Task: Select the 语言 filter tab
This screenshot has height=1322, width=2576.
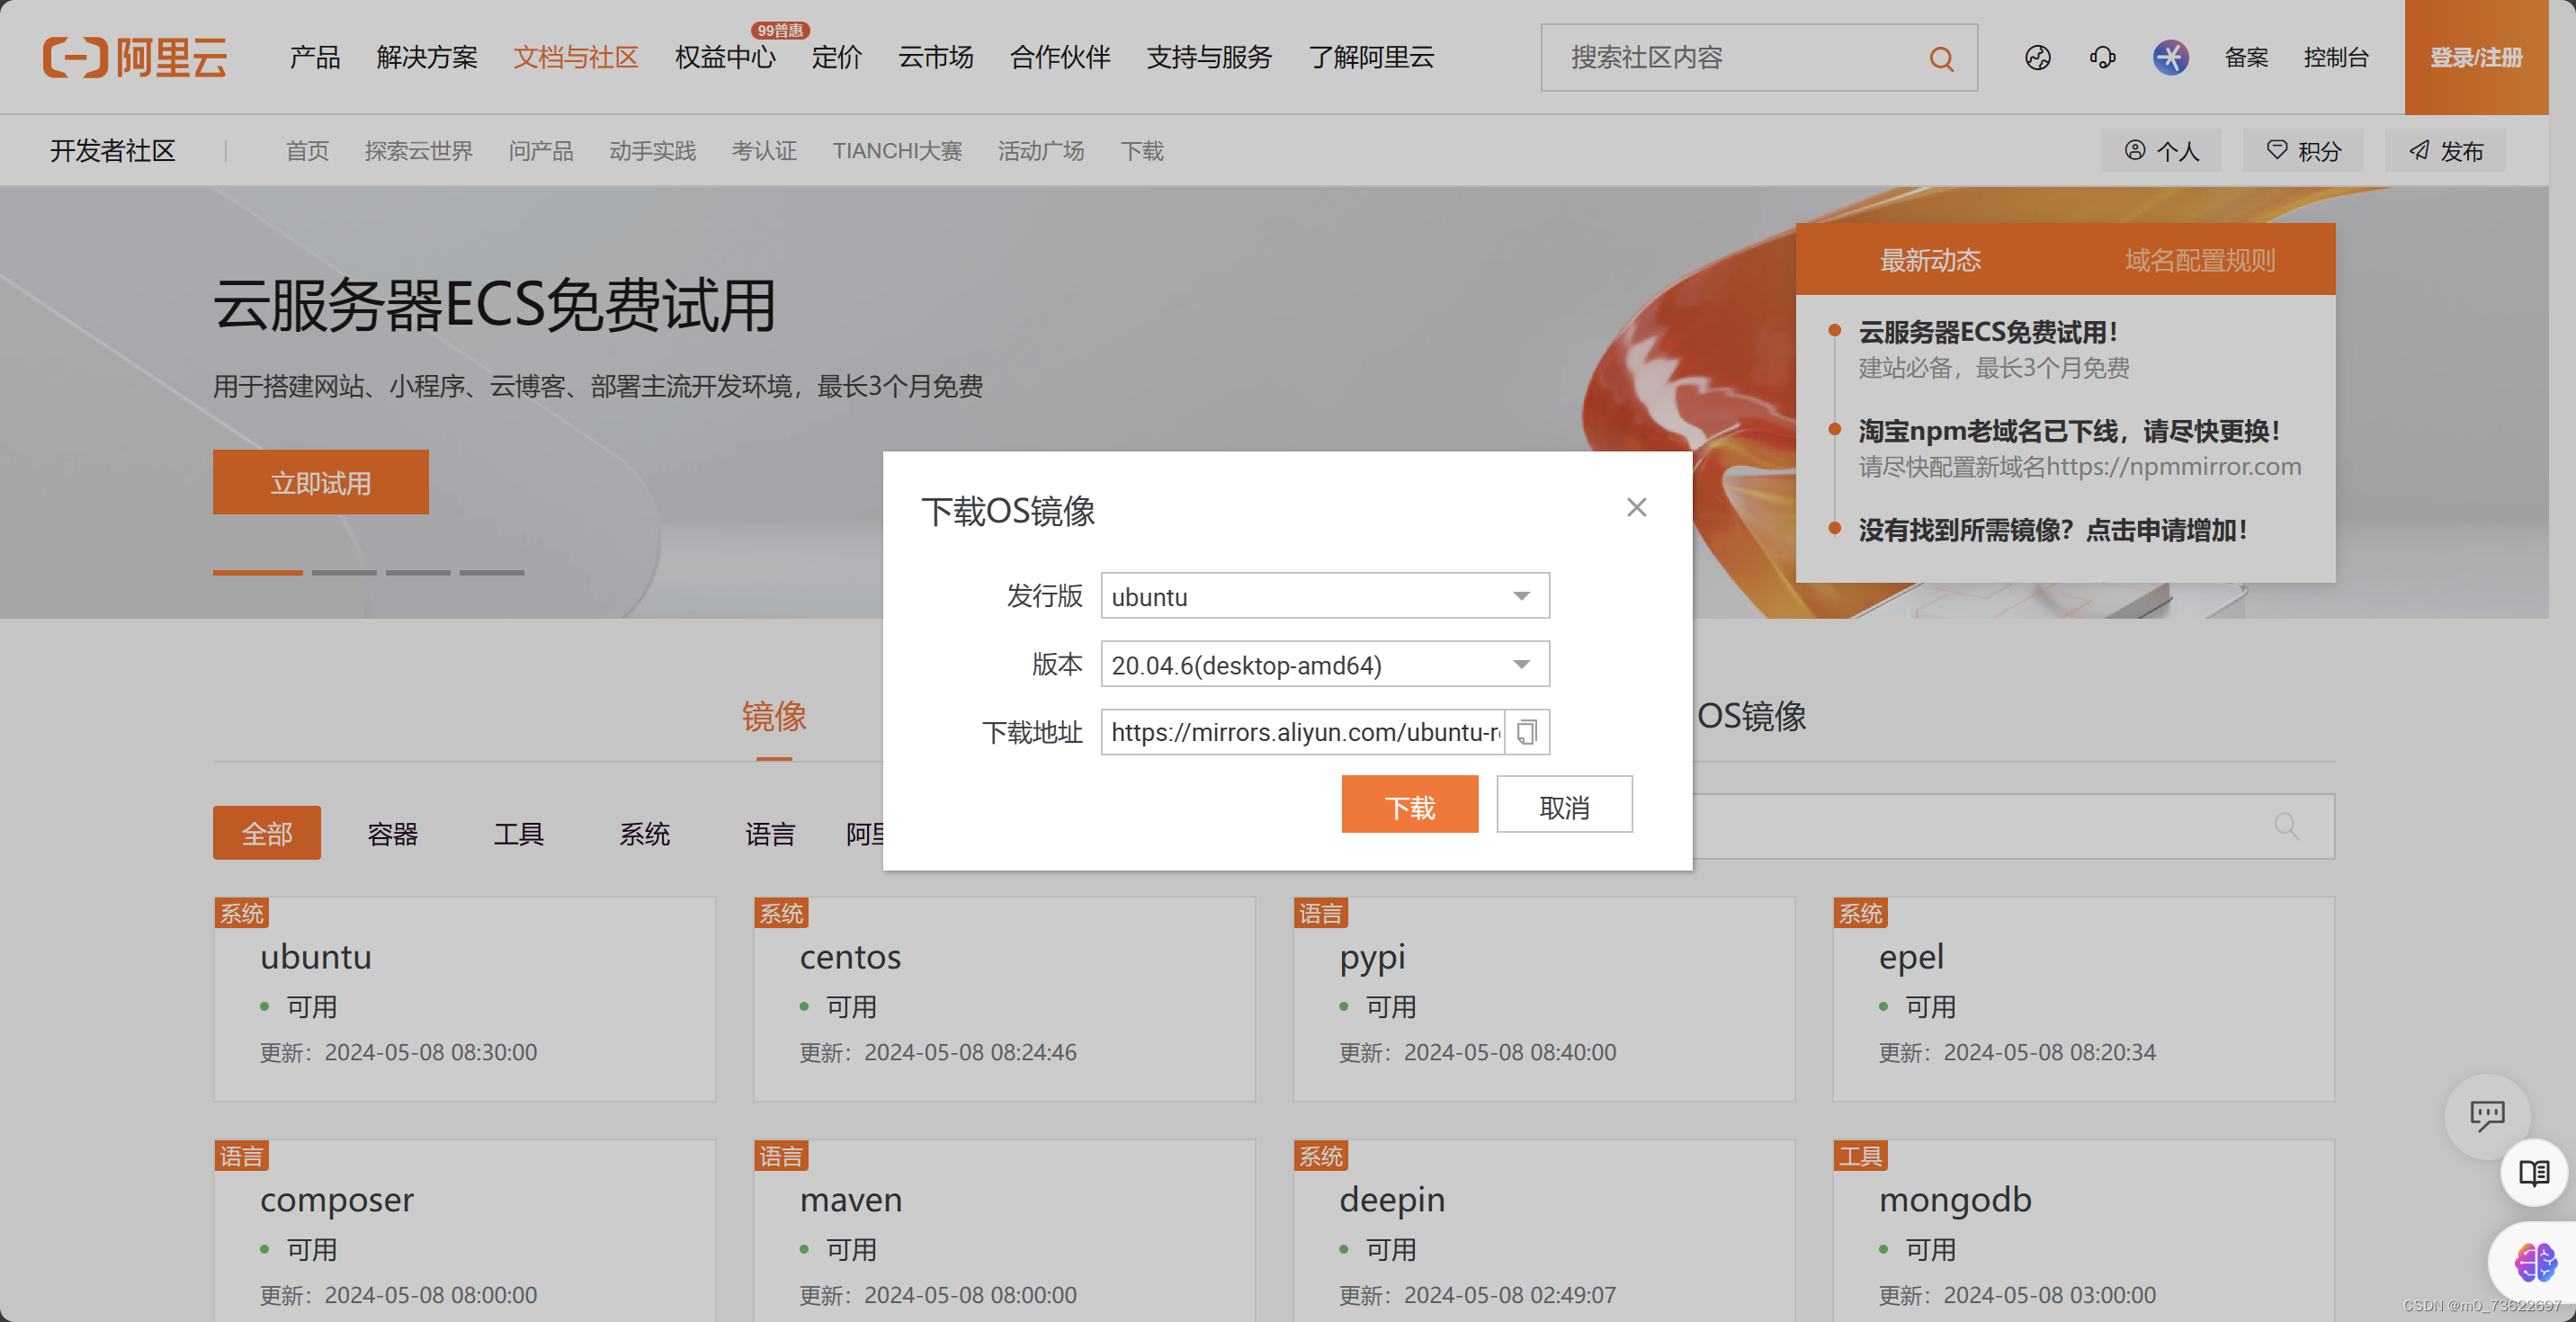Action: (x=770, y=833)
